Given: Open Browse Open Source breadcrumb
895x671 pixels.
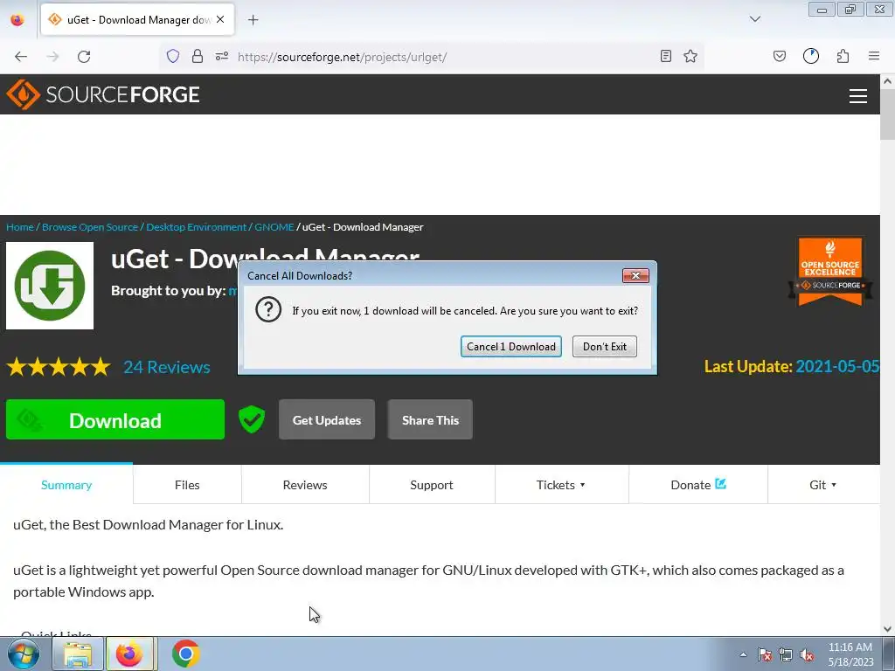Looking at the screenshot, I should coord(90,226).
